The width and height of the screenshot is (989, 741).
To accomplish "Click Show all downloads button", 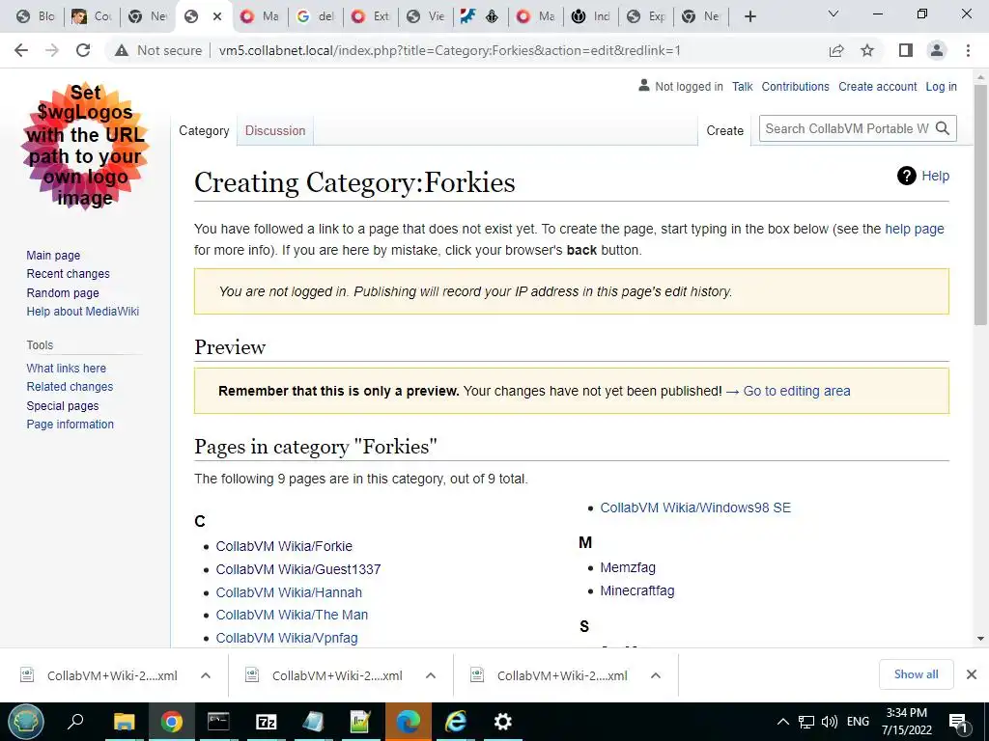I will [916, 674].
